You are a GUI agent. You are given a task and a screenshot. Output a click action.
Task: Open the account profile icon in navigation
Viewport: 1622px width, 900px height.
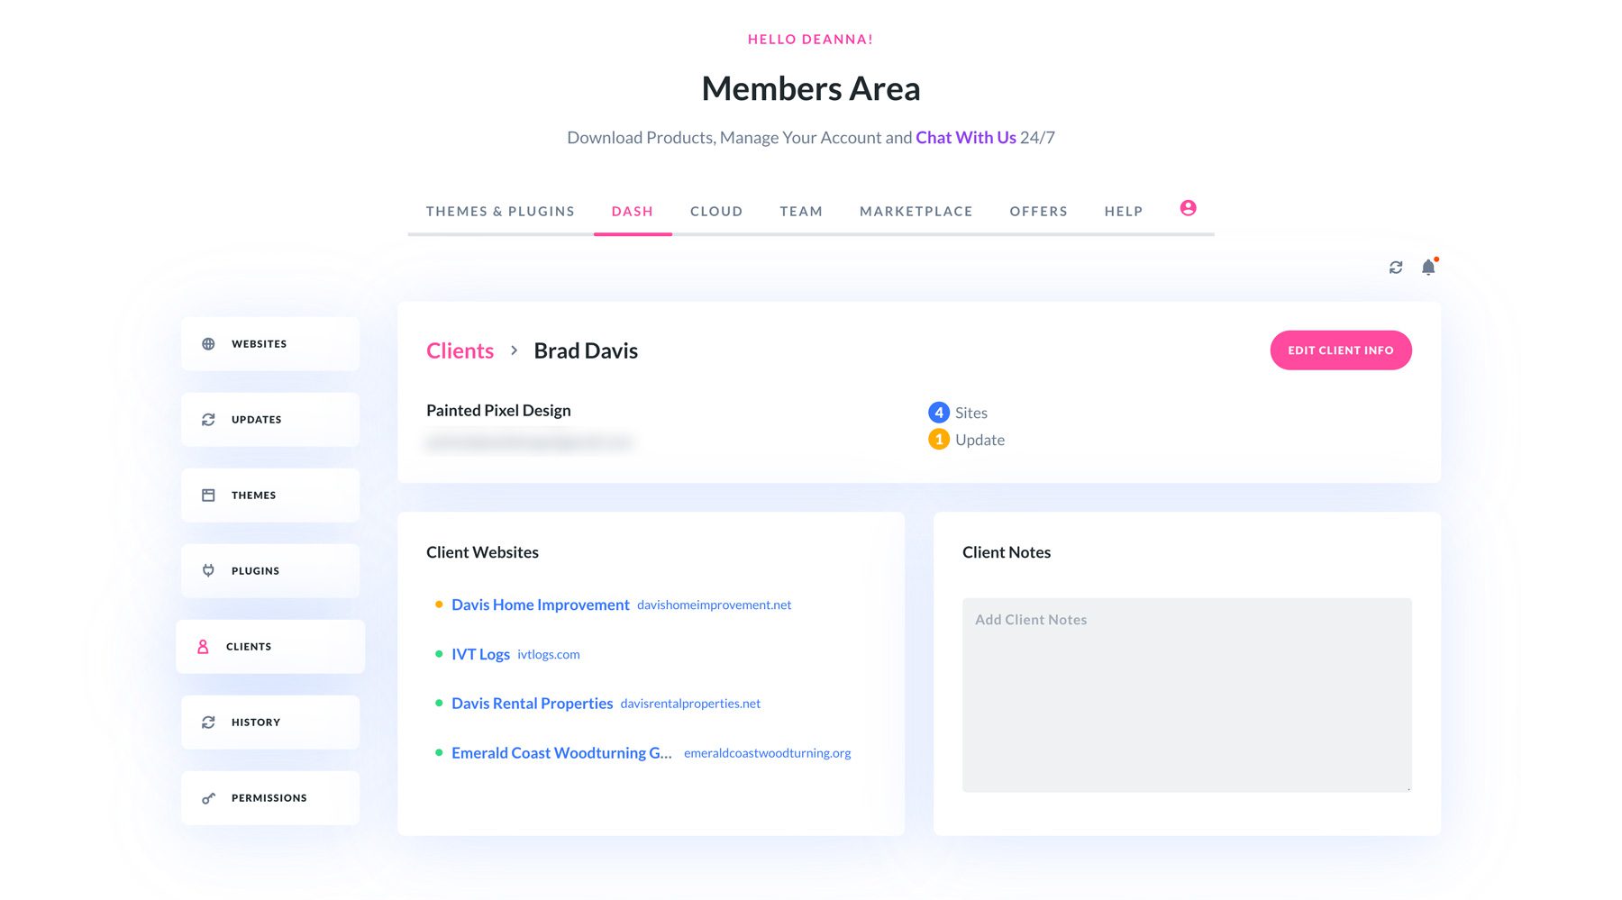click(x=1189, y=207)
